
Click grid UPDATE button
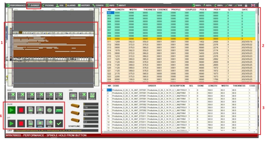tap(92, 96)
